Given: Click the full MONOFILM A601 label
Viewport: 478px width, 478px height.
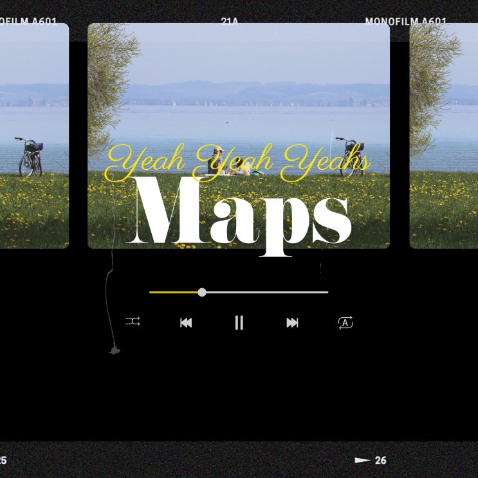Looking at the screenshot, I should [406, 21].
